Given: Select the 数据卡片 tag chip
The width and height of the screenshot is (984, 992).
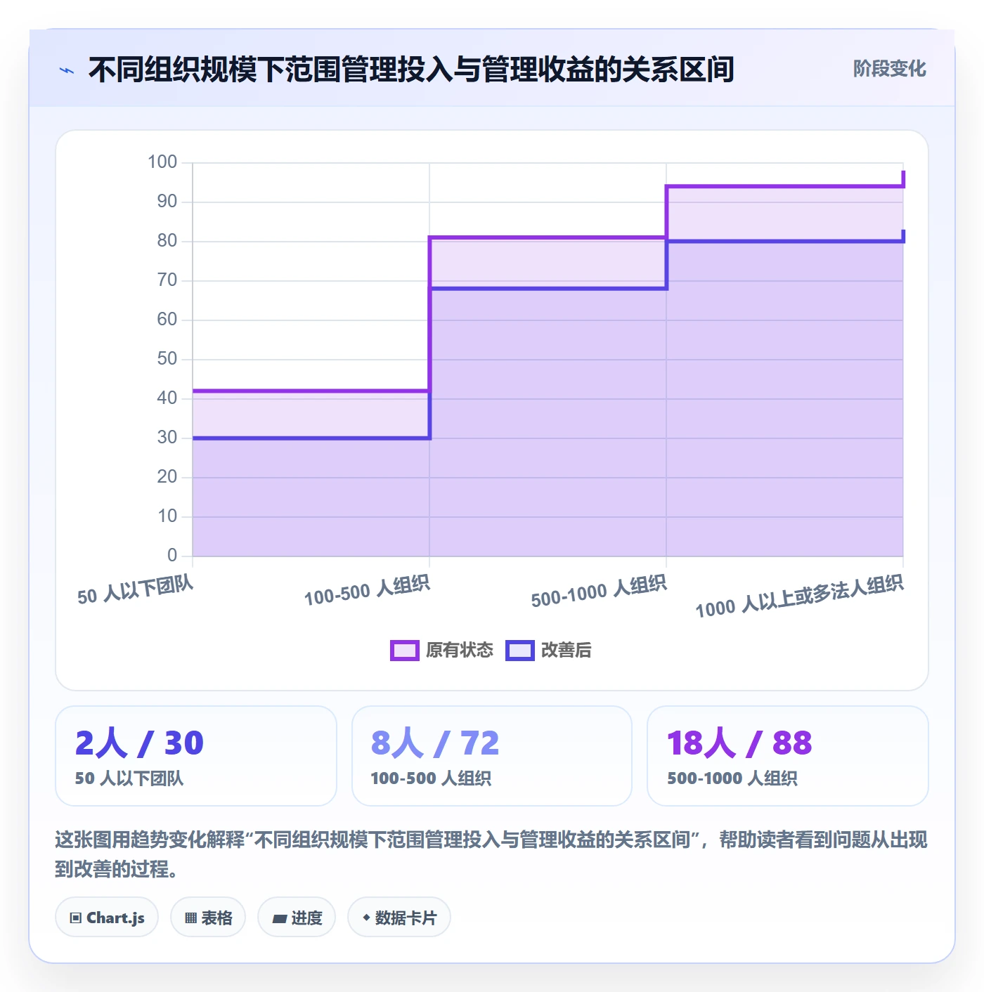Looking at the screenshot, I should (x=399, y=917).
